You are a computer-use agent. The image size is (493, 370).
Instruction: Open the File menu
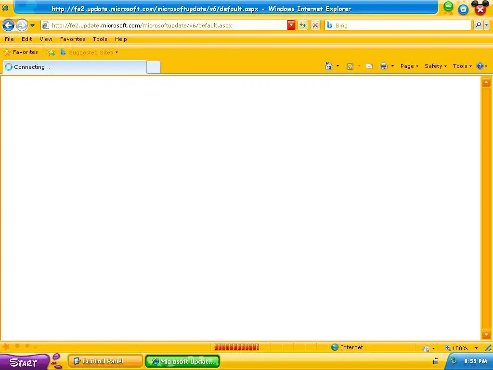point(9,39)
